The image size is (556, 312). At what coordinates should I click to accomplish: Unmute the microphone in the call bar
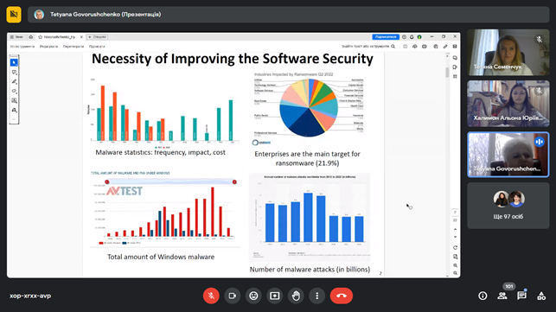(211, 296)
